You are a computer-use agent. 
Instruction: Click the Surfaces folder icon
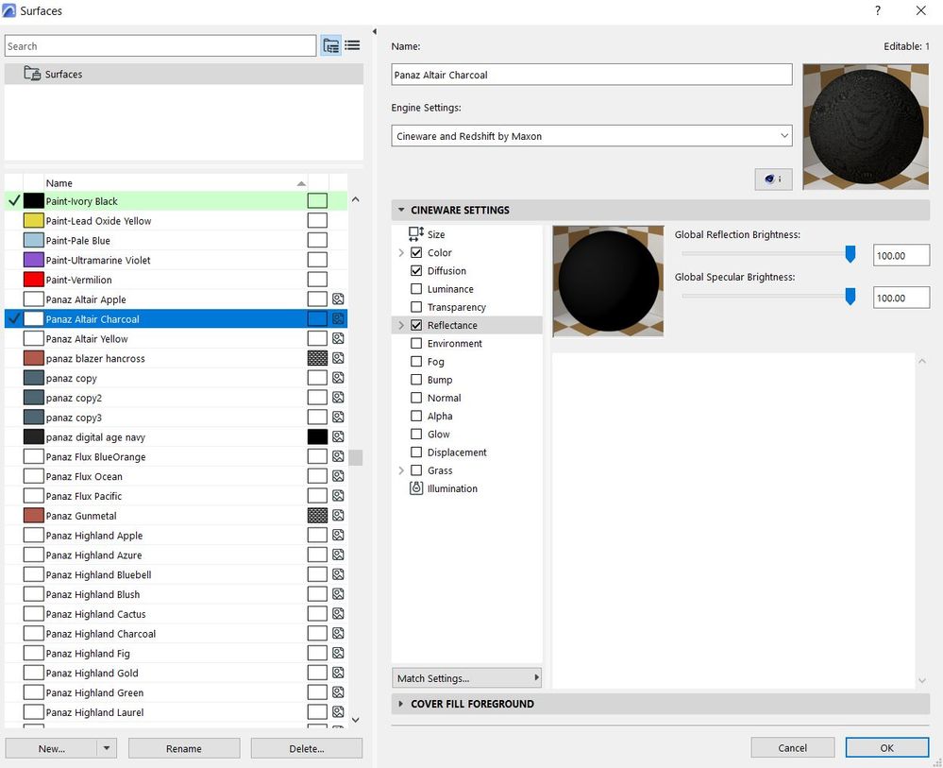point(32,74)
